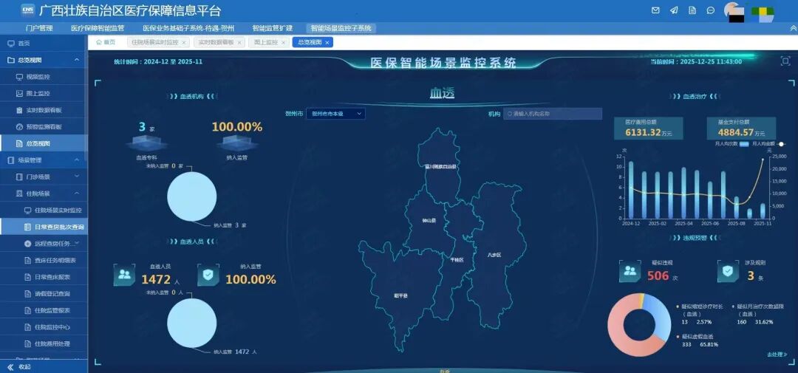Switch to the 医疗保障智能监管 top menu
The width and height of the screenshot is (798, 373).
(x=98, y=28)
